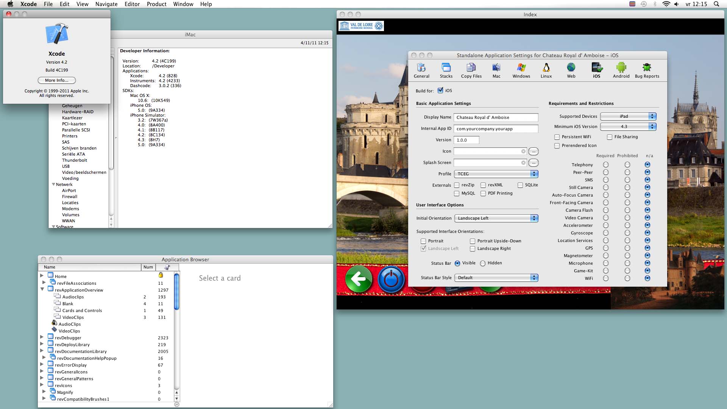Screen dimensions: 727x409
Task: Open the Supported Devices iPad dropdown
Action: pyautogui.click(x=628, y=116)
